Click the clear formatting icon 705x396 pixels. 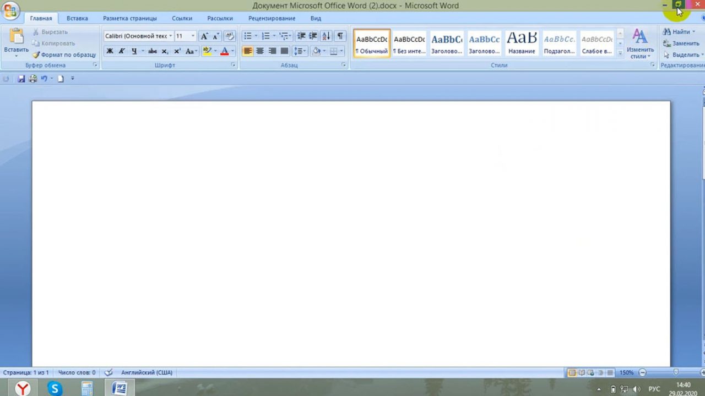[230, 36]
